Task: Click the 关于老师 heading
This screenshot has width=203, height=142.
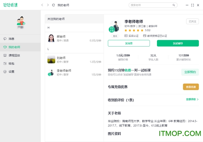Action: [x=114, y=113]
